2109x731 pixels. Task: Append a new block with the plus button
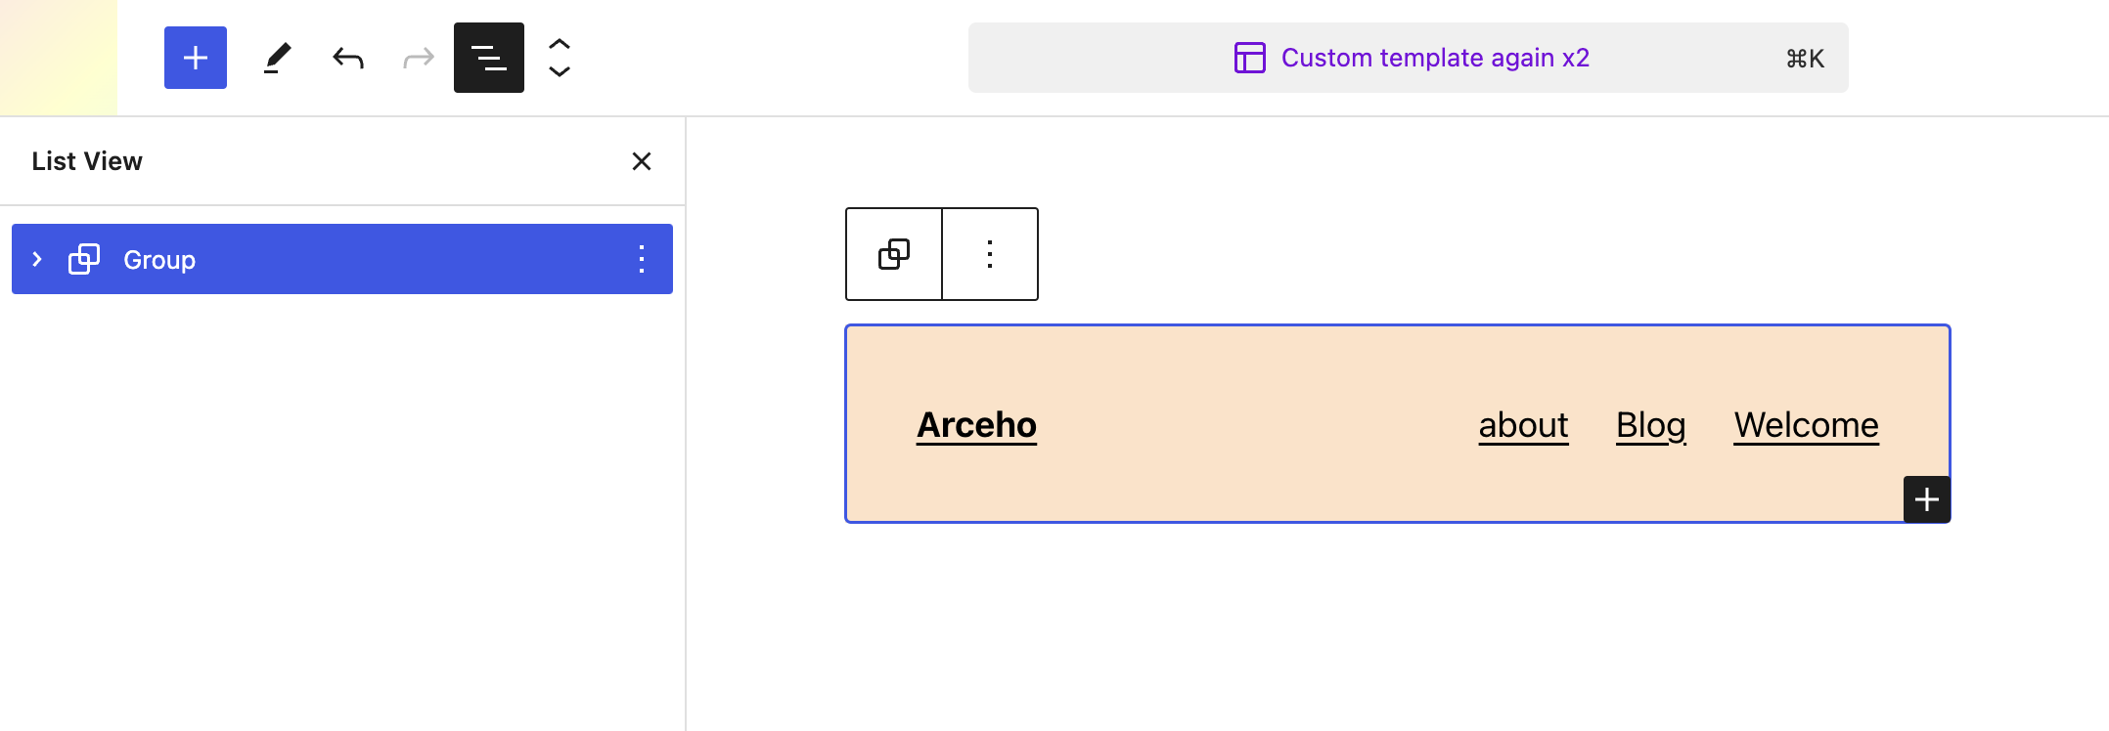click(x=1927, y=499)
